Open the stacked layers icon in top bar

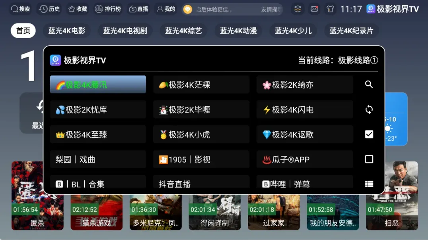(298, 9)
